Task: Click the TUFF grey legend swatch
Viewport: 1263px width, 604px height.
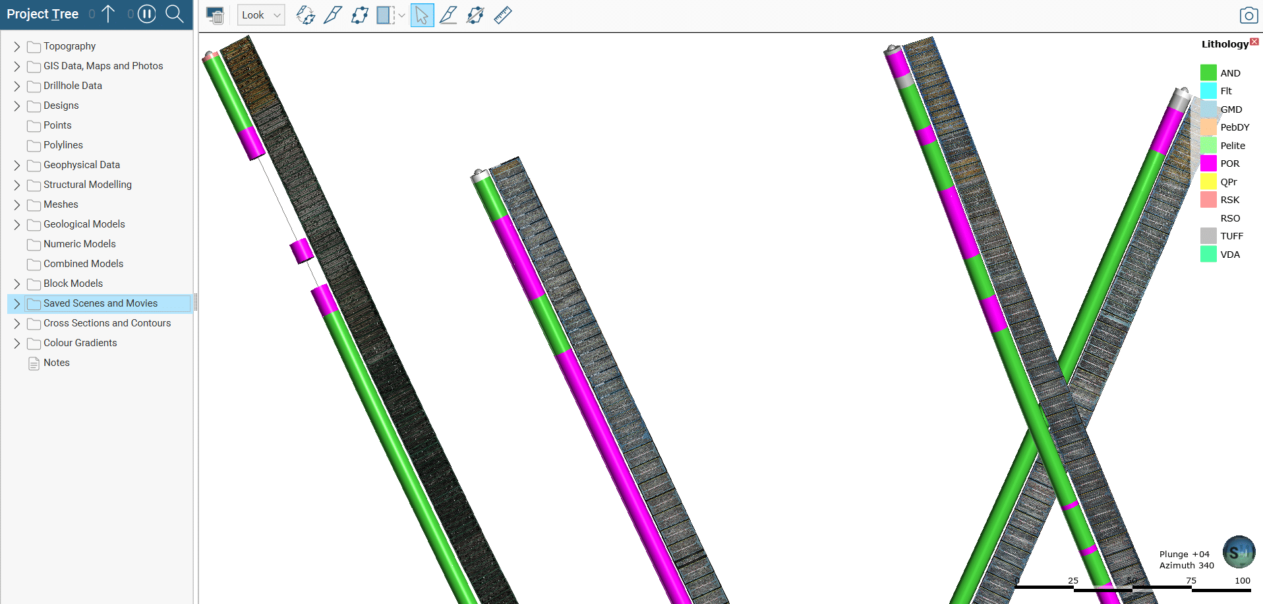Action: [1208, 236]
